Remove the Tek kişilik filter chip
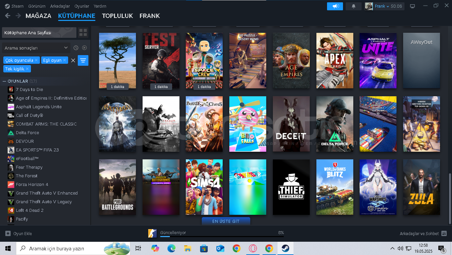Screen dimensions: 452x255 coord(27,69)
